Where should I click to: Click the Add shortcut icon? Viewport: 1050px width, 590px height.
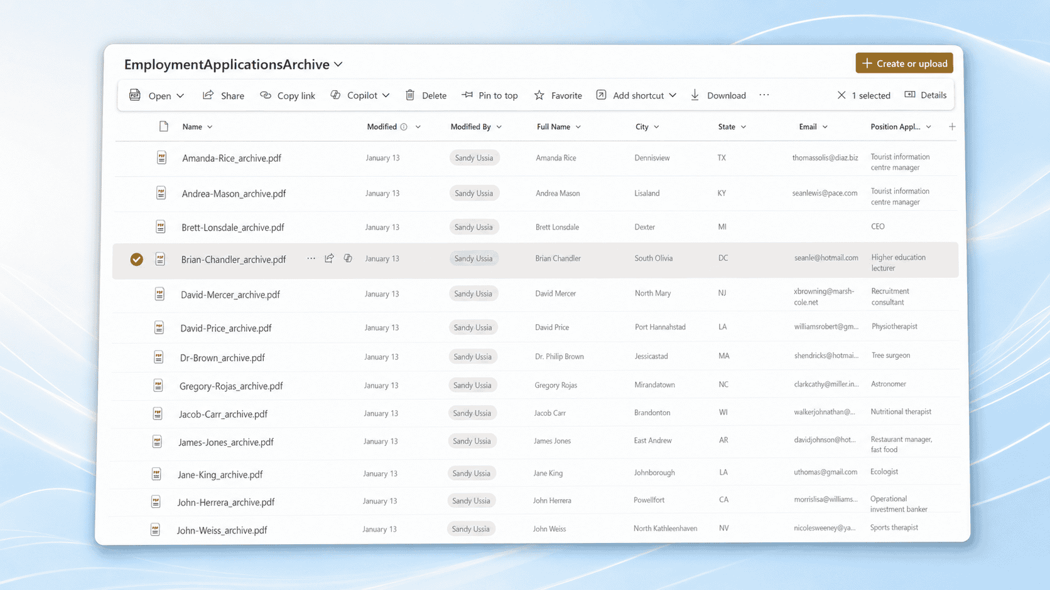point(601,95)
